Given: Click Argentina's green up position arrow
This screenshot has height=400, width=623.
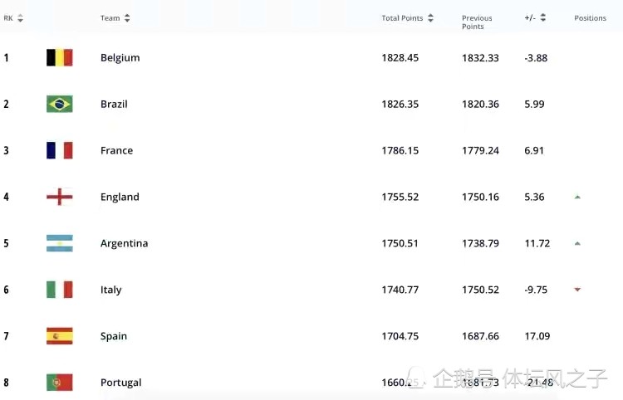Looking at the screenshot, I should (x=577, y=244).
